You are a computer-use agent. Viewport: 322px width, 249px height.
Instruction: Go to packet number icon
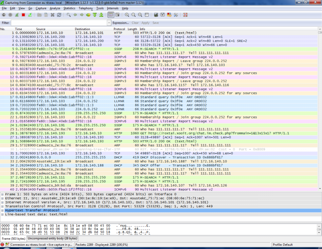click(88, 15)
